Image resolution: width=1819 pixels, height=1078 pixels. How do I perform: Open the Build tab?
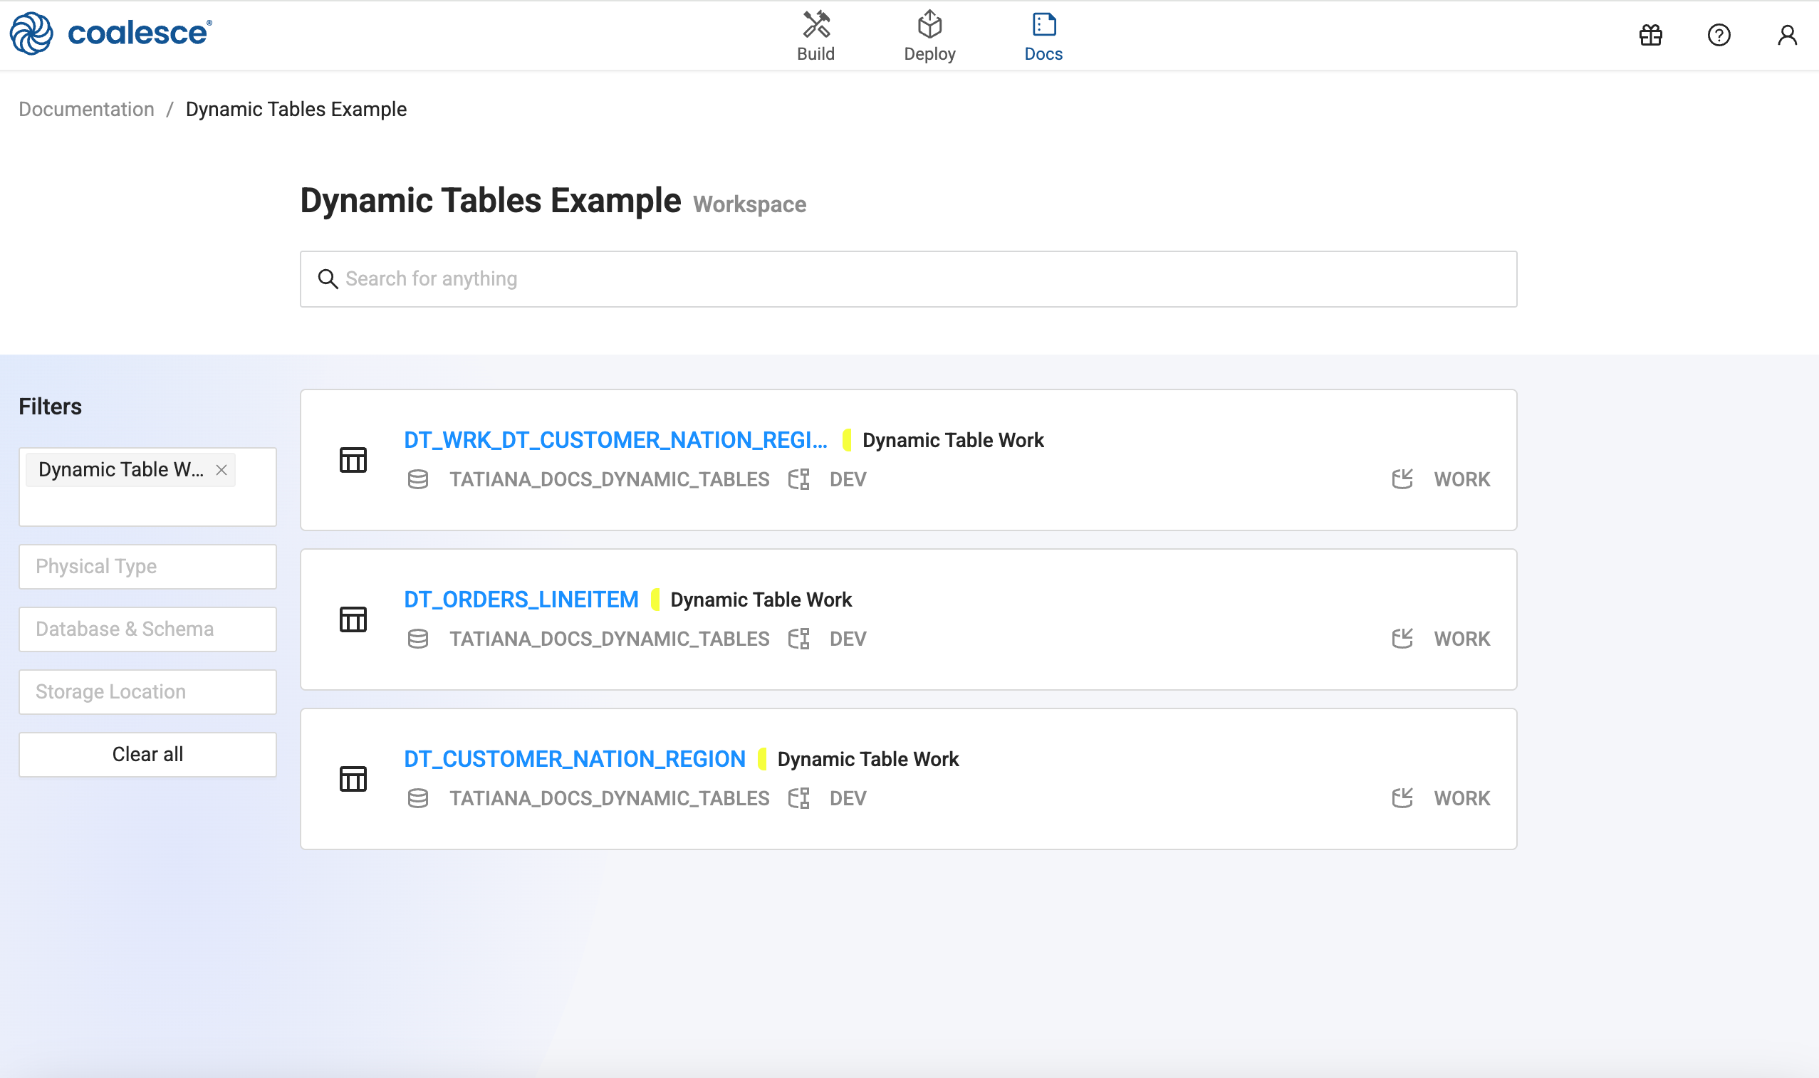(x=815, y=36)
